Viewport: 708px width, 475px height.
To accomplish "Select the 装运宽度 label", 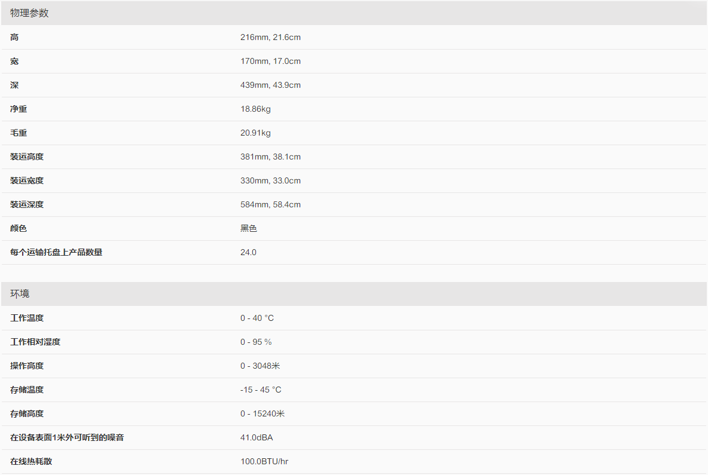I will tap(27, 180).
